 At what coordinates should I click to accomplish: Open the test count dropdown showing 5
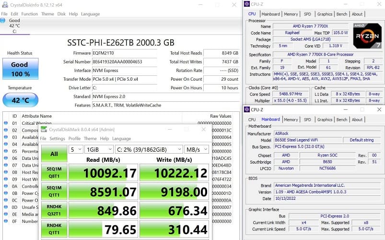click(76, 149)
